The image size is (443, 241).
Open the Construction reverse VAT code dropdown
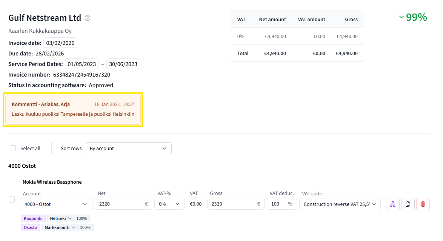click(340, 204)
